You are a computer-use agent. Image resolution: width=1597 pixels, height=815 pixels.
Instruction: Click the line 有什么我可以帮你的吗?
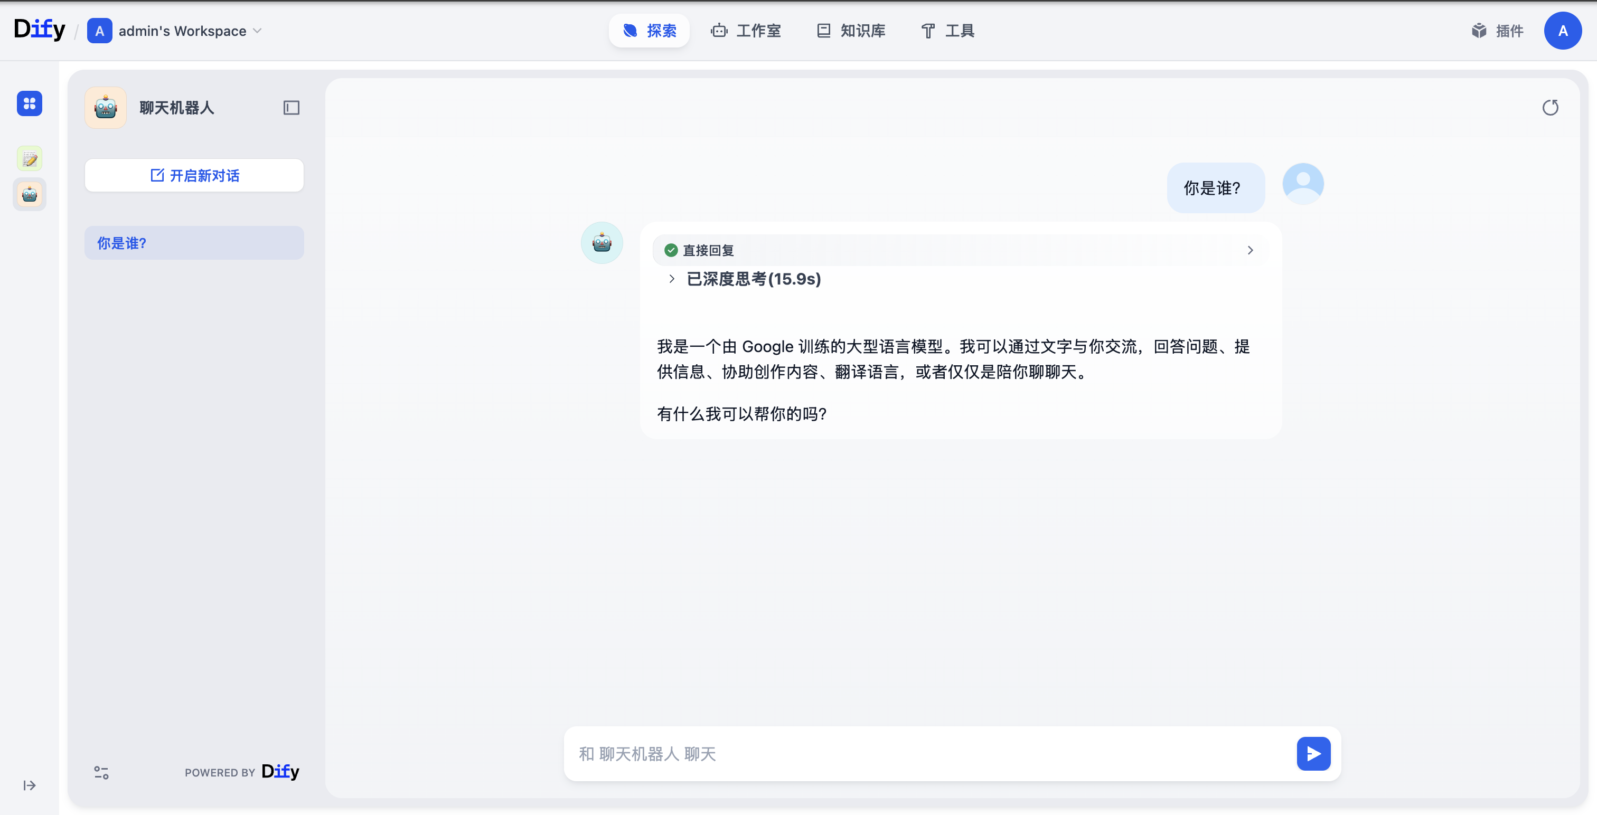coord(742,414)
